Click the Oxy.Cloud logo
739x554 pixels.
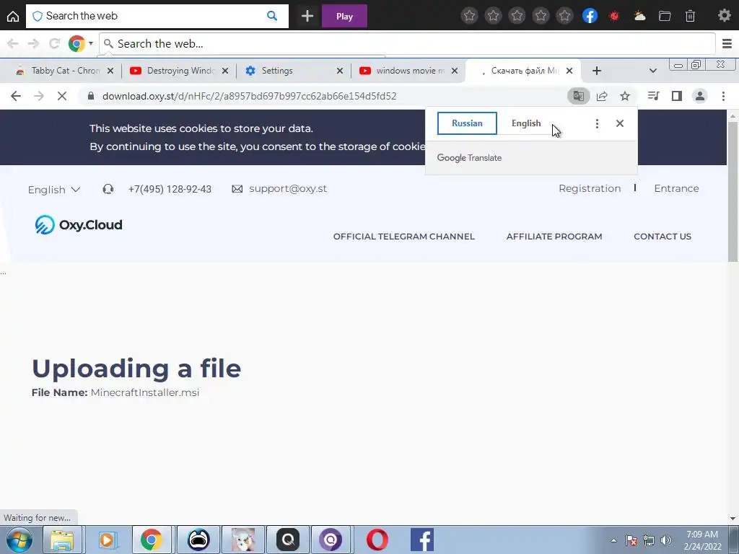pyautogui.click(x=79, y=225)
